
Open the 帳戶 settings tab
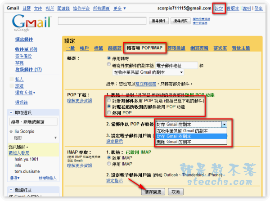point(85,48)
